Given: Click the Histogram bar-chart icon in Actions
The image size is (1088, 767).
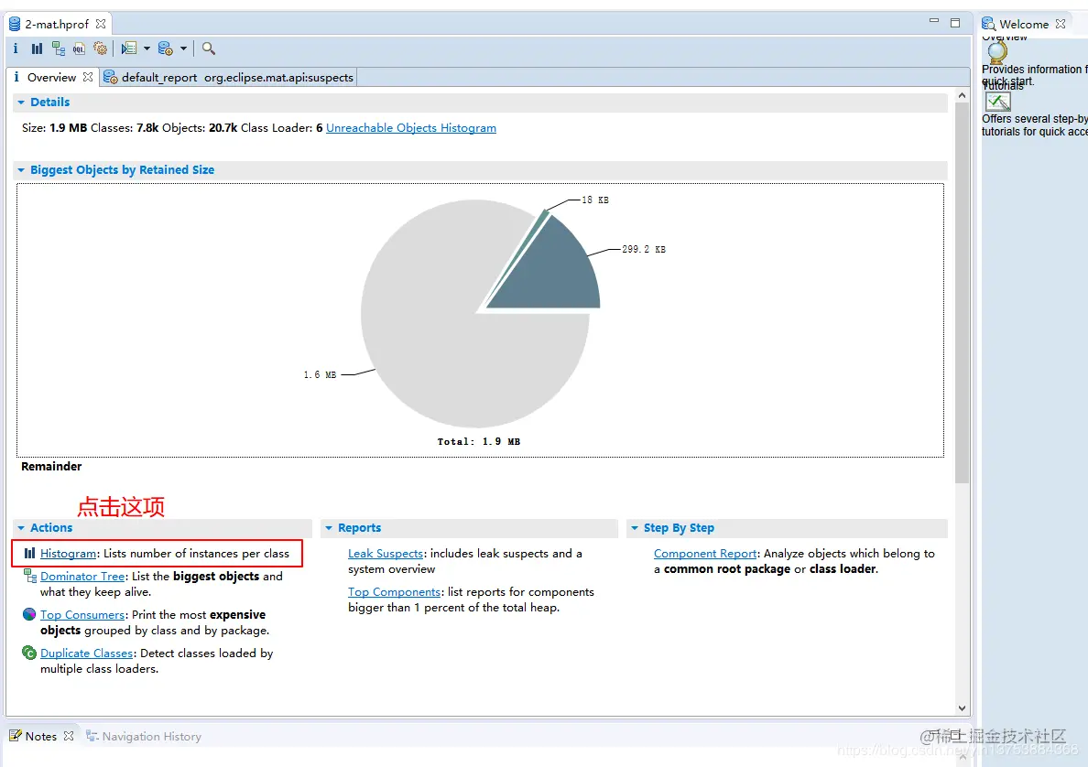Looking at the screenshot, I should (x=29, y=553).
